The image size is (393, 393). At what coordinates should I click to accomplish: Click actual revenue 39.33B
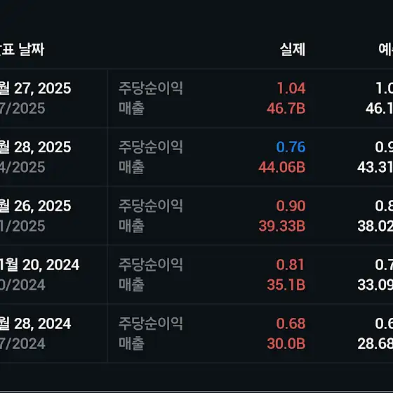(282, 226)
